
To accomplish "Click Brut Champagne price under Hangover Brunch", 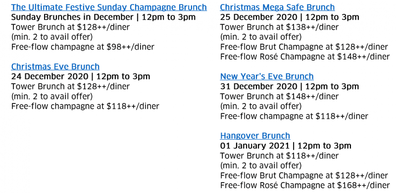I will coord(304,175).
